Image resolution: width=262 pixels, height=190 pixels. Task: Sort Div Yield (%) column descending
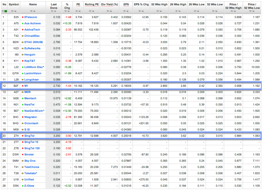tap(108, 11)
